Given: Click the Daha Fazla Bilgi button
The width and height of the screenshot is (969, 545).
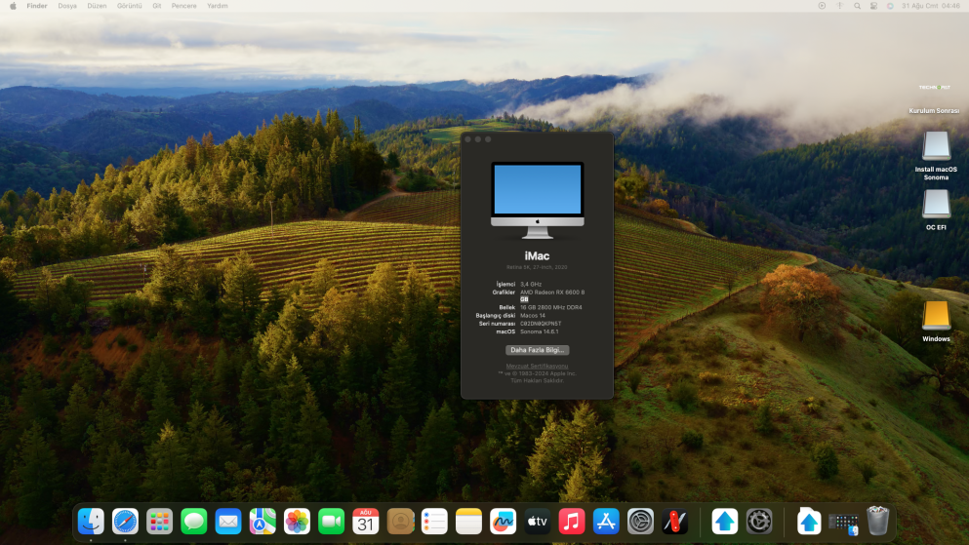Looking at the screenshot, I should point(537,349).
